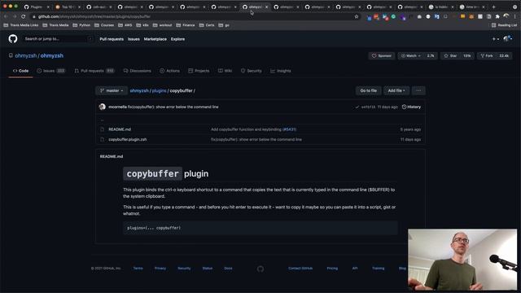This screenshot has width=521, height=293.
Task: Open the Pricing footer link
Action: tap(332, 269)
